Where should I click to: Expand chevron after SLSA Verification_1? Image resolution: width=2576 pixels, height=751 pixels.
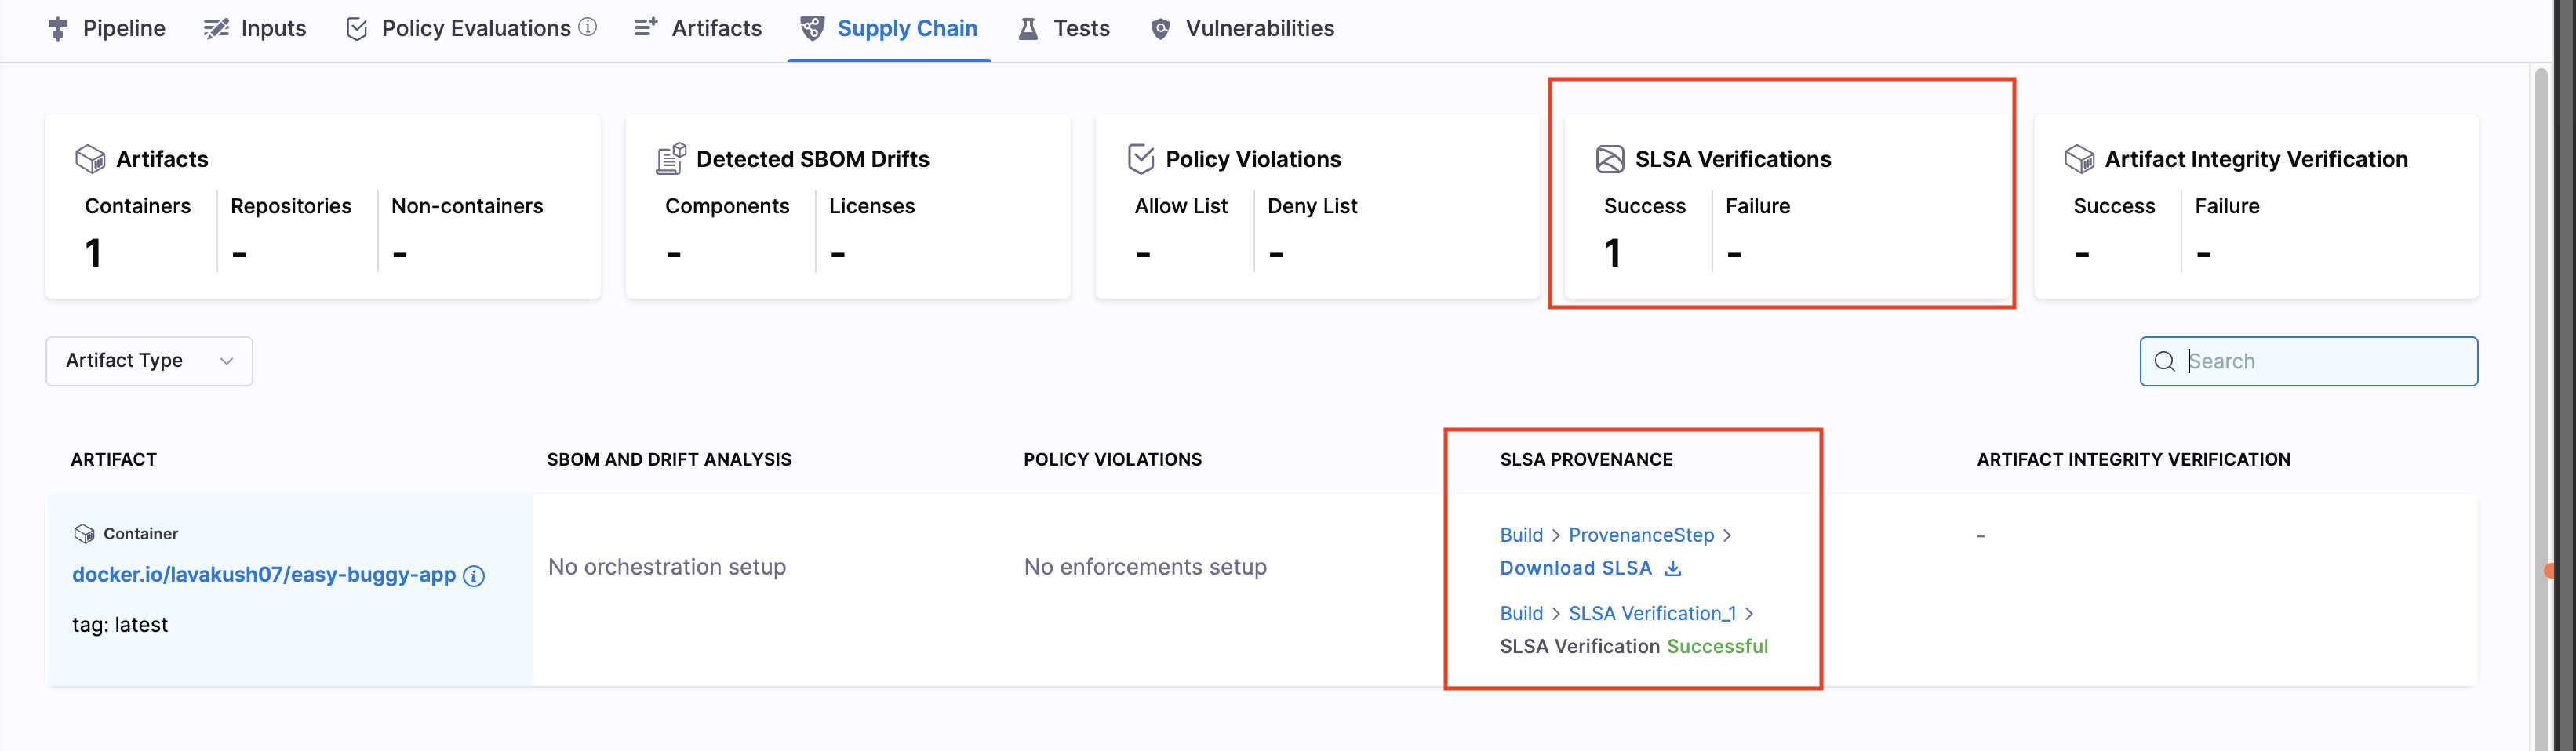pos(1749,613)
